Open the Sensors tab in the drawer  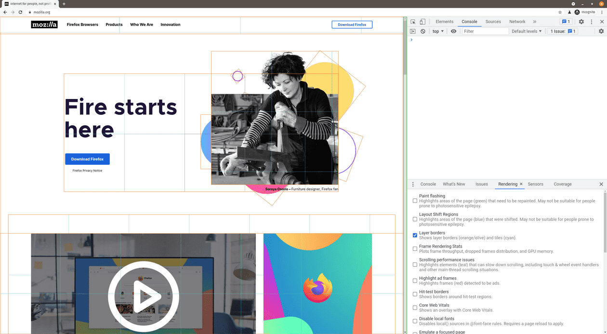536,184
